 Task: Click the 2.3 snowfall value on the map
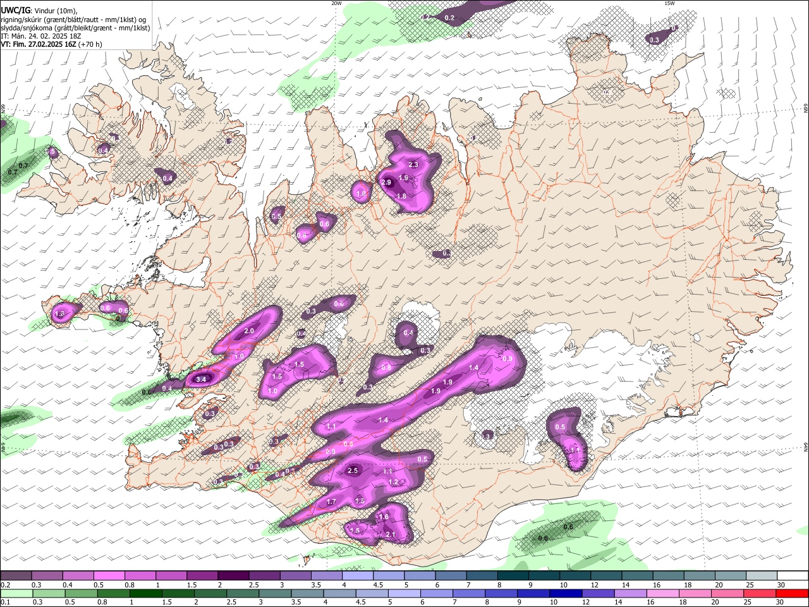pyautogui.click(x=413, y=164)
